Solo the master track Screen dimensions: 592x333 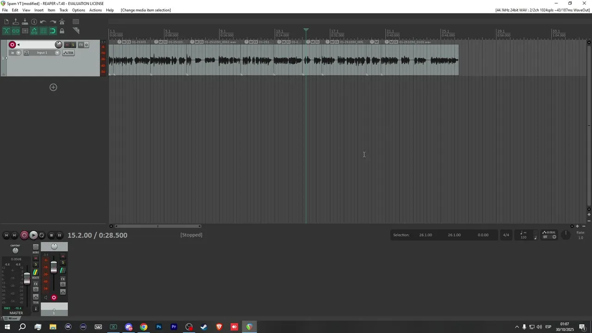coord(36,264)
